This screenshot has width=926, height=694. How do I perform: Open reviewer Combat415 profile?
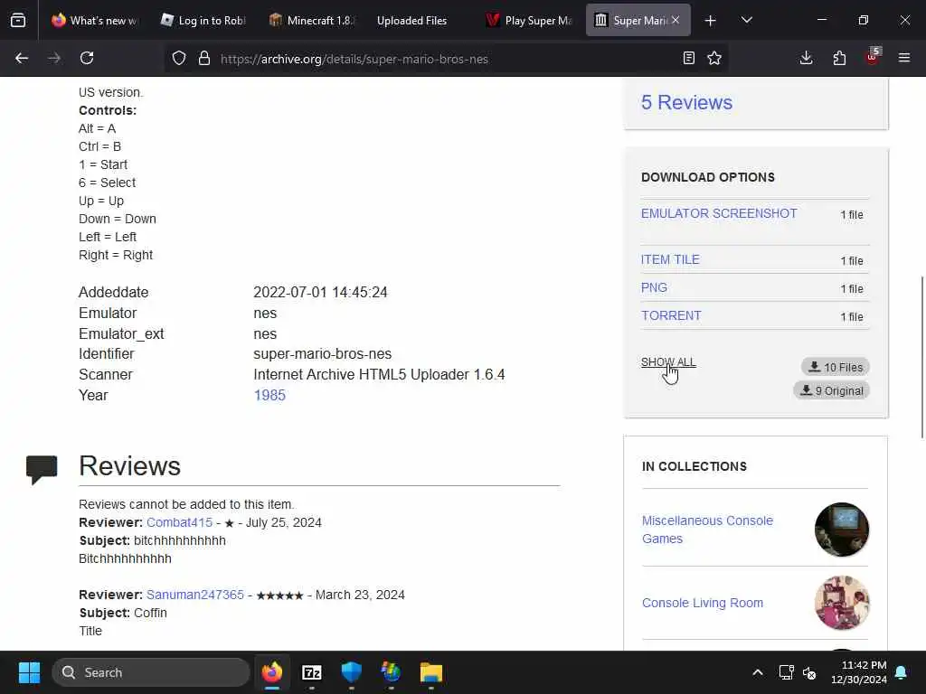click(179, 522)
